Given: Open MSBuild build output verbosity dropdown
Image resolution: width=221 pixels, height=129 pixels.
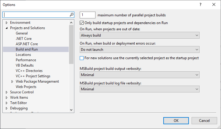Looking at the screenshot, I should click(140, 75).
